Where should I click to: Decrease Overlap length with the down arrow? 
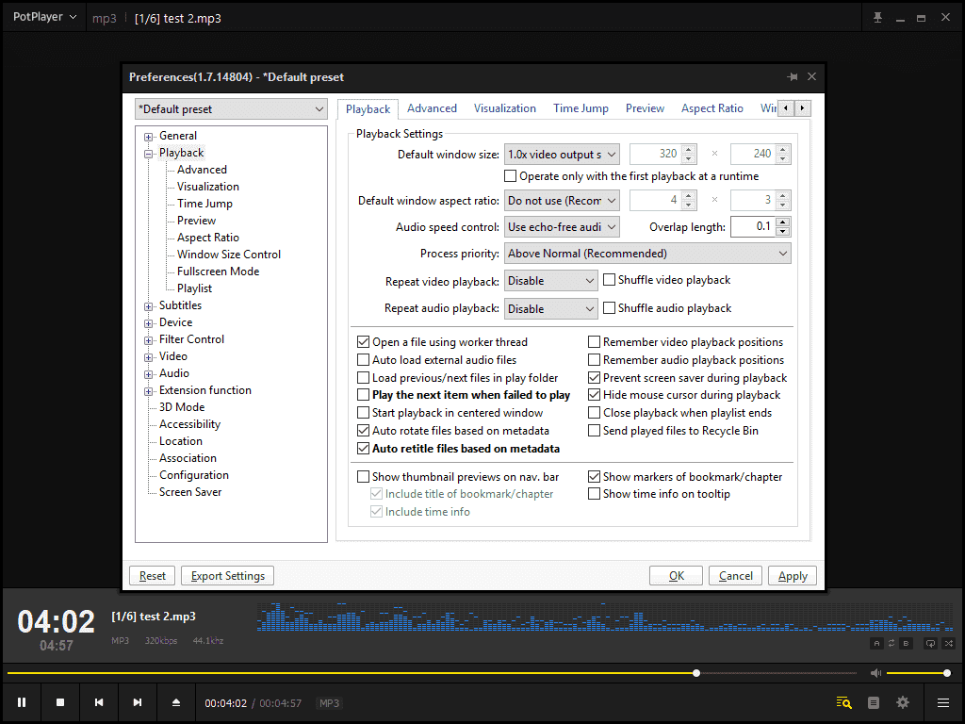point(783,232)
